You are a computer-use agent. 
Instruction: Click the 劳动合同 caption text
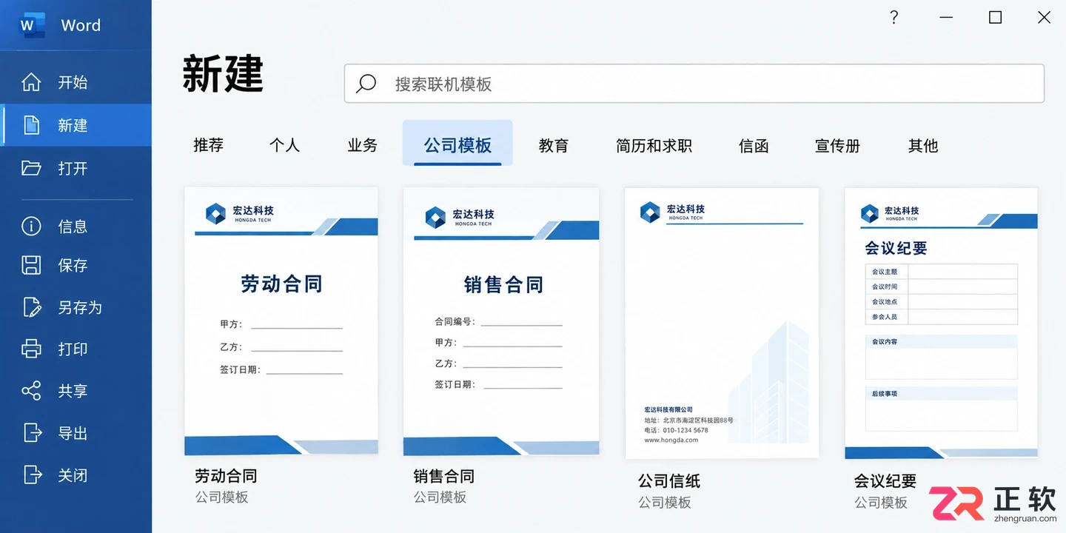pos(226,476)
